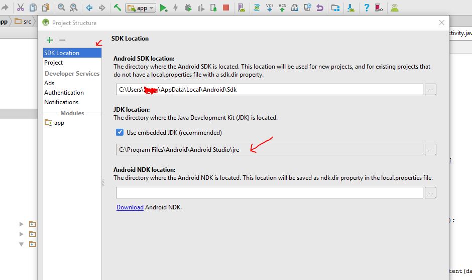Uncheck Use embedded JDK checkbox
Viewport: 472px width, 280px height.
120,132
